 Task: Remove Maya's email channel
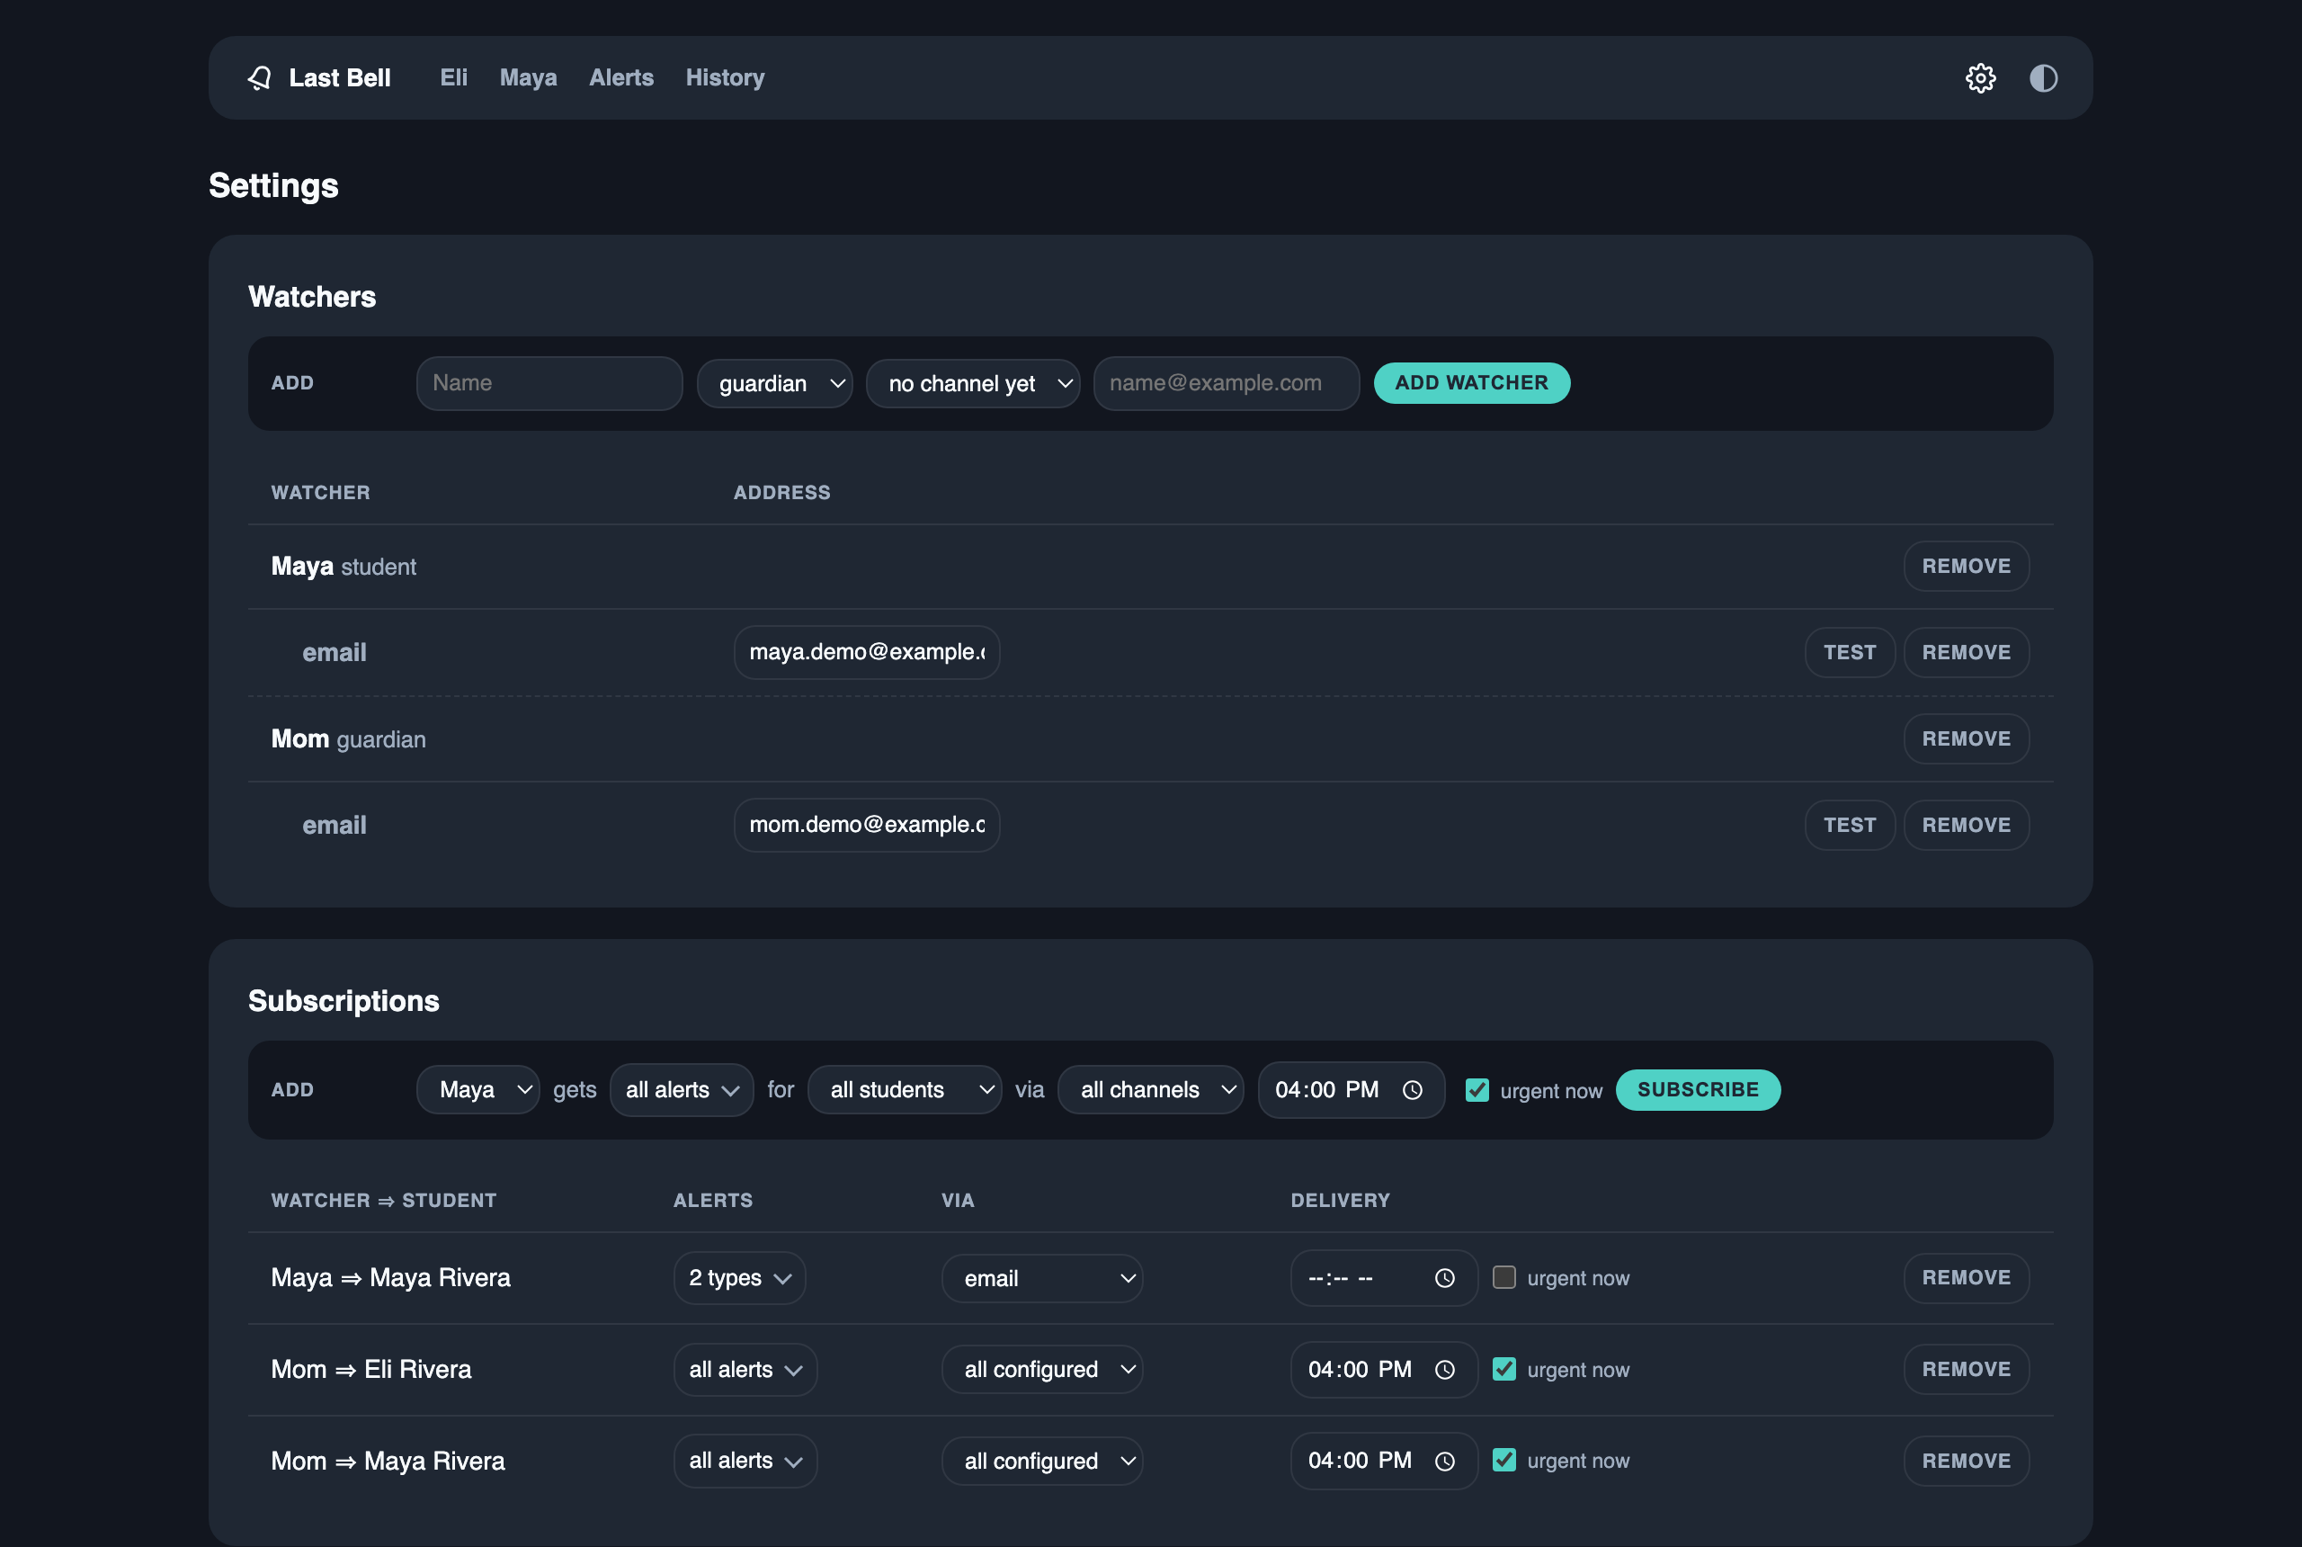pos(1966,653)
